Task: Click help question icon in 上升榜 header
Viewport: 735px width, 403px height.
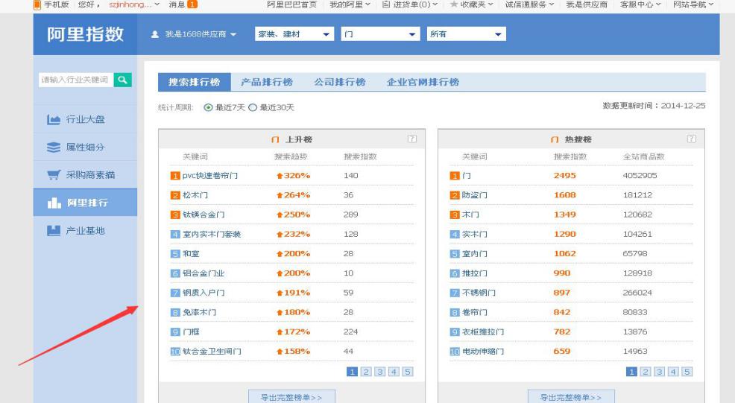Action: pyautogui.click(x=411, y=139)
